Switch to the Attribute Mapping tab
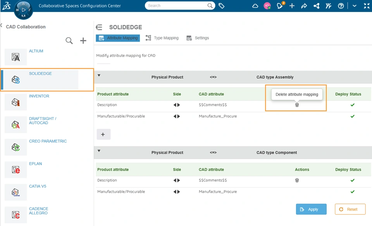Viewport: 372px width, 226px height. click(118, 38)
